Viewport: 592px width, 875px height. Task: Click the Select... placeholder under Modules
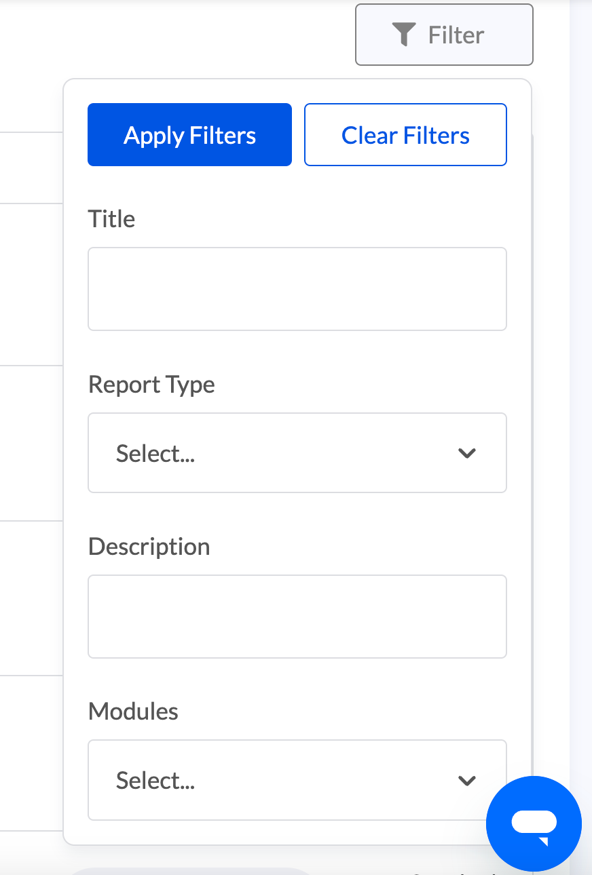click(x=155, y=781)
